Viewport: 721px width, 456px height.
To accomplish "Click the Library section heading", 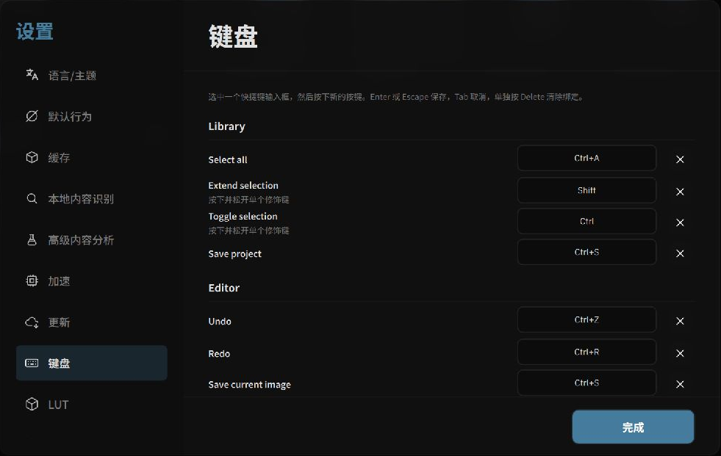I will (226, 126).
